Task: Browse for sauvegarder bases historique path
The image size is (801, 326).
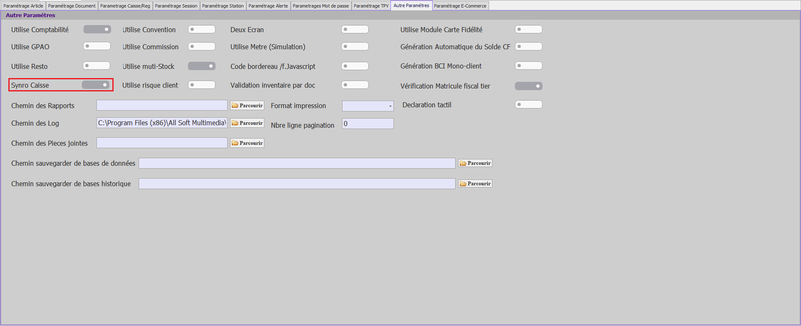Action: 475,184
